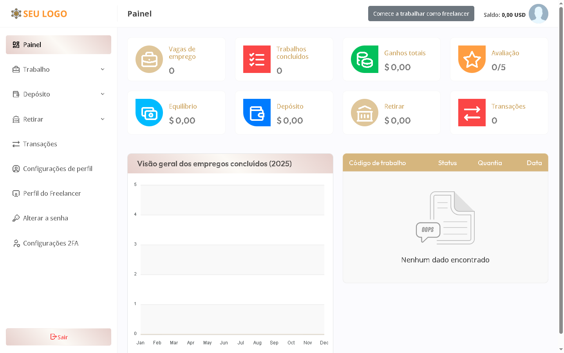Expand the Depósito sidebar chevron
This screenshot has height=353, width=564.
(x=103, y=94)
